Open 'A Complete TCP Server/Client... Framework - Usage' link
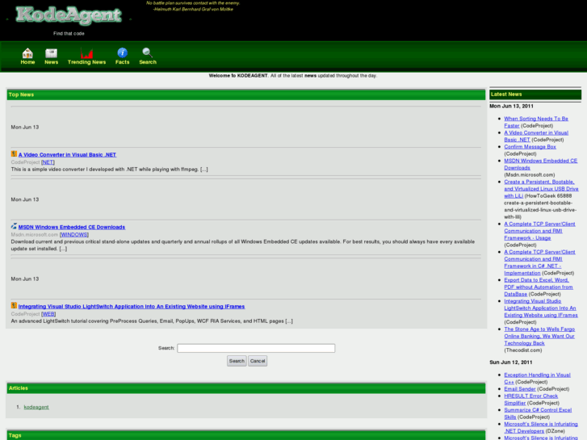This screenshot has height=440, width=587. (x=539, y=231)
